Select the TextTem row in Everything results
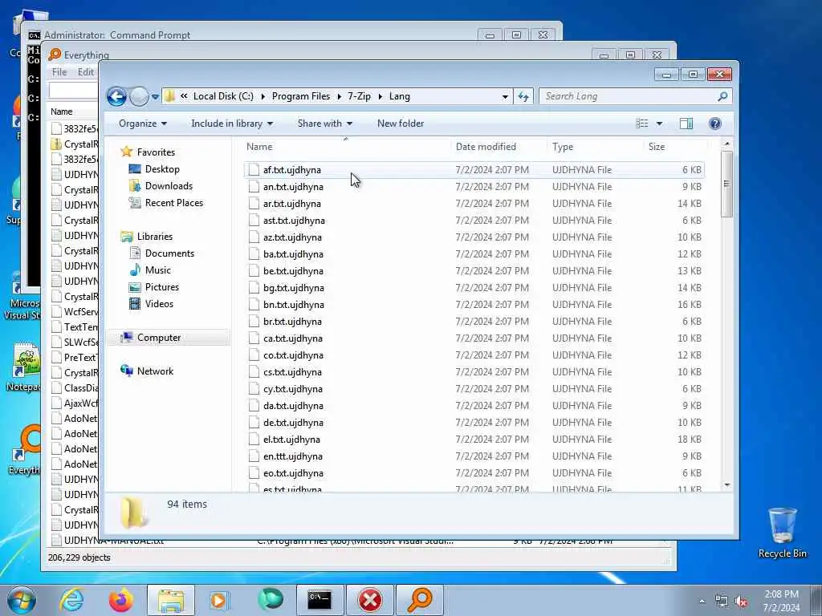The height and width of the screenshot is (616, 822). click(x=75, y=327)
